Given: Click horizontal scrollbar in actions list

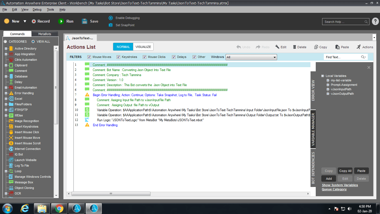Looking at the screenshot, I should click(x=111, y=194).
